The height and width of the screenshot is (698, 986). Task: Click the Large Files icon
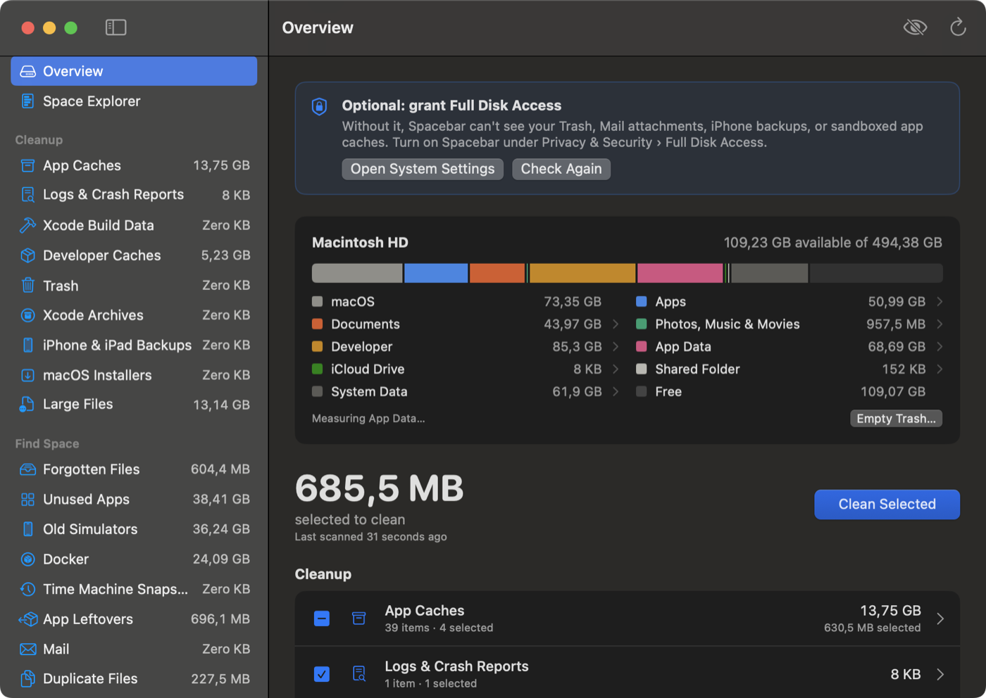[x=27, y=405]
